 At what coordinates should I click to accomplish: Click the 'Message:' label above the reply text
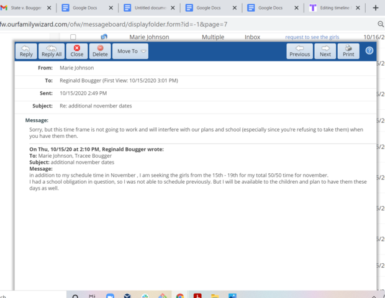point(37,120)
